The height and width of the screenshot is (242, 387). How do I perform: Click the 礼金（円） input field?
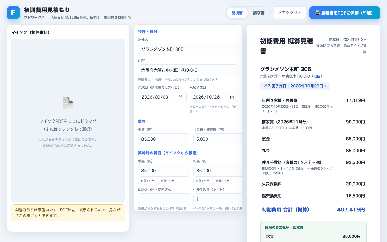click(x=218, y=171)
